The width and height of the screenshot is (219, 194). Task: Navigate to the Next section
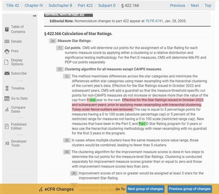[195, 6]
